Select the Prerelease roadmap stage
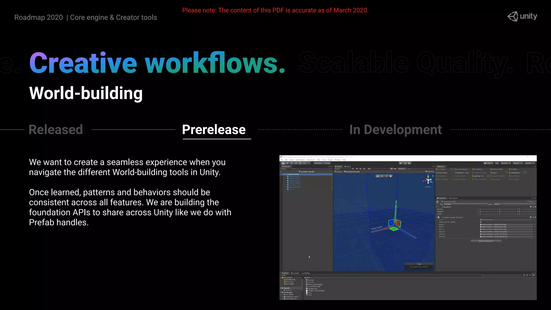 pos(214,129)
